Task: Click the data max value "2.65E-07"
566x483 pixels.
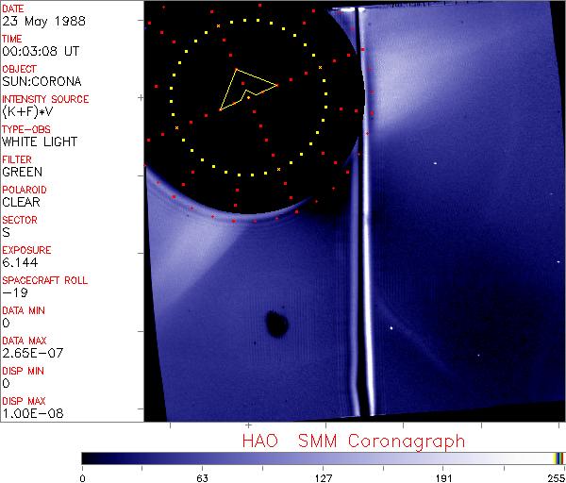Action: click(29, 353)
